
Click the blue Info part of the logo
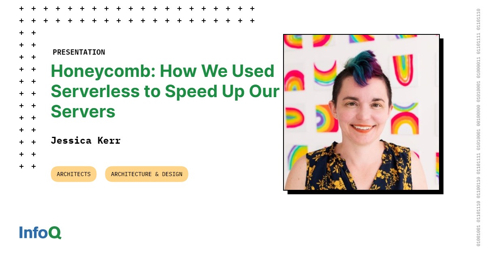(34, 232)
